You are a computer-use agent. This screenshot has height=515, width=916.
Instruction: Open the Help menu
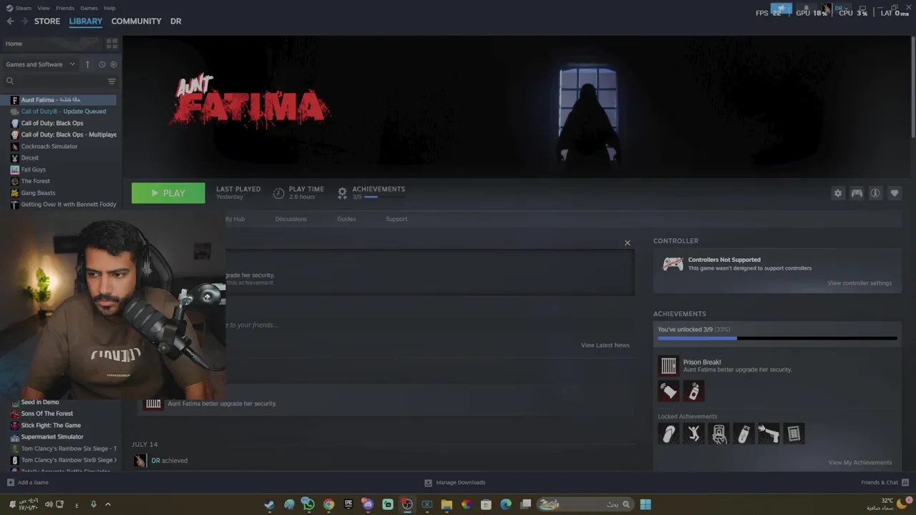[x=109, y=8]
